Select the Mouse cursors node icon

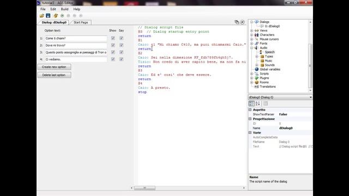point(257,39)
